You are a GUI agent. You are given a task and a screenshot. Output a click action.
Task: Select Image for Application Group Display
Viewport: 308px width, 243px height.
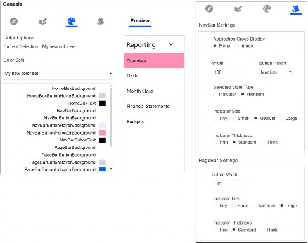(x=236, y=46)
